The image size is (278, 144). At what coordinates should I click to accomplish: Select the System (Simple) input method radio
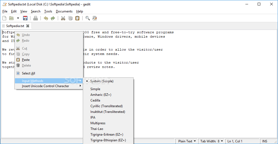pos(108,81)
